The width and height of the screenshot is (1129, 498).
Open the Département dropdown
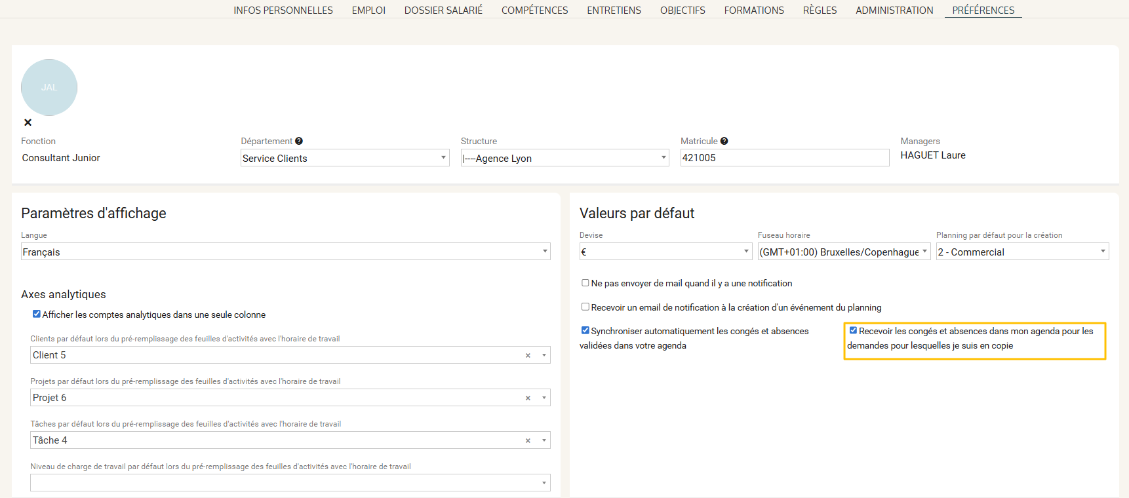pyautogui.click(x=344, y=158)
